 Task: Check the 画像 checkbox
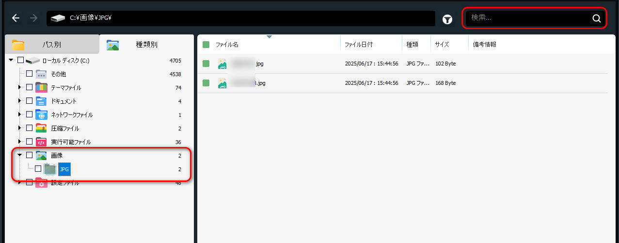(29, 155)
